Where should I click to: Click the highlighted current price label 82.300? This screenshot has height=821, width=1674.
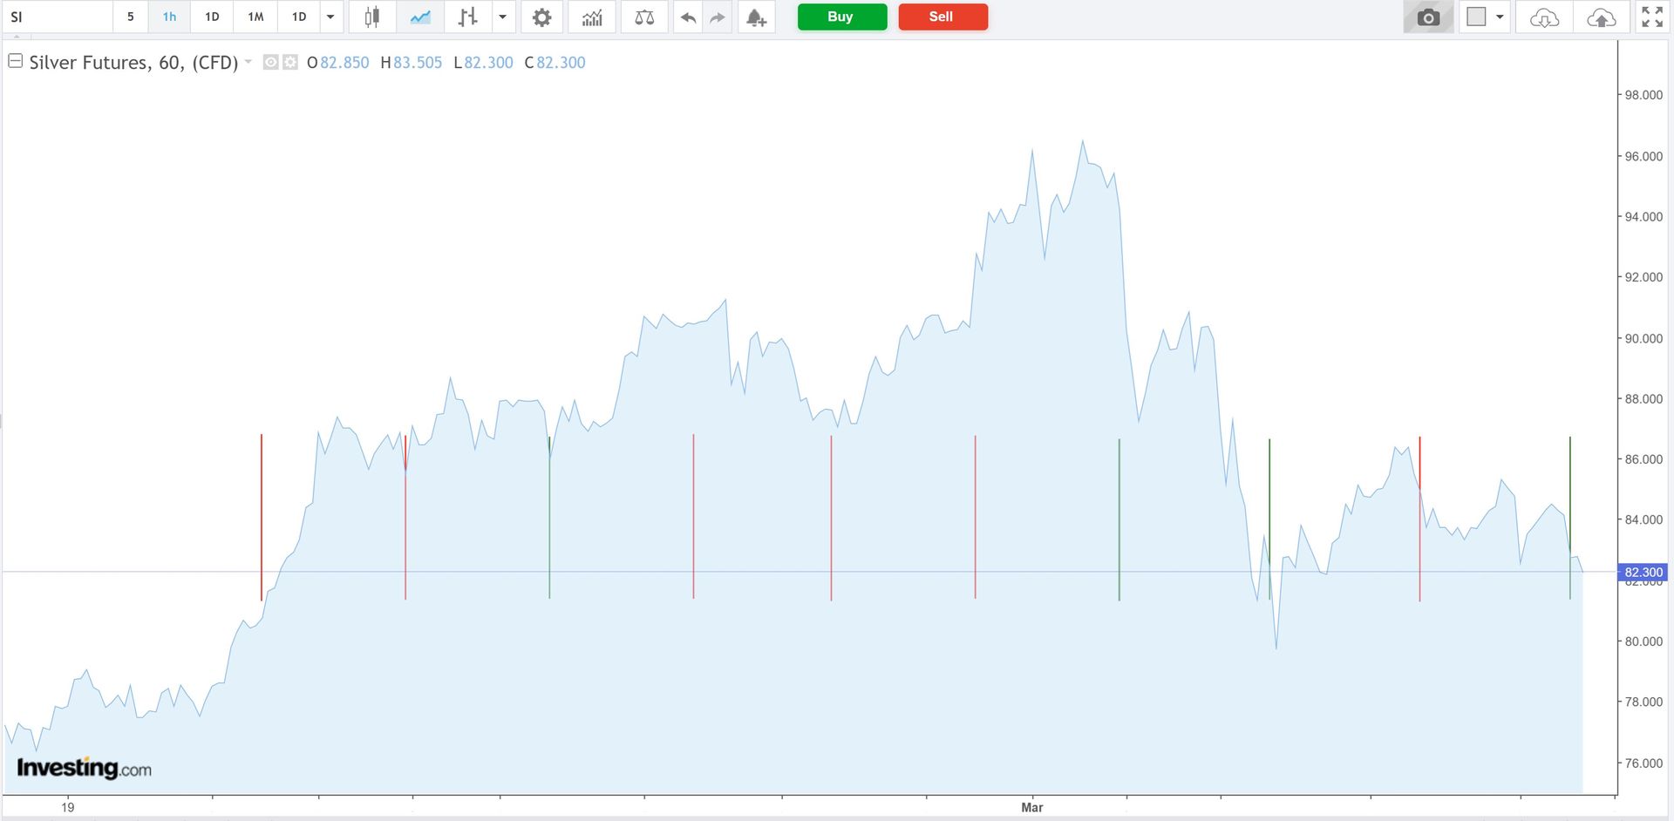(1643, 573)
